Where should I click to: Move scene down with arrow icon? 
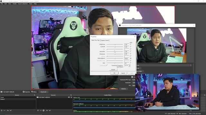coord(11,111)
